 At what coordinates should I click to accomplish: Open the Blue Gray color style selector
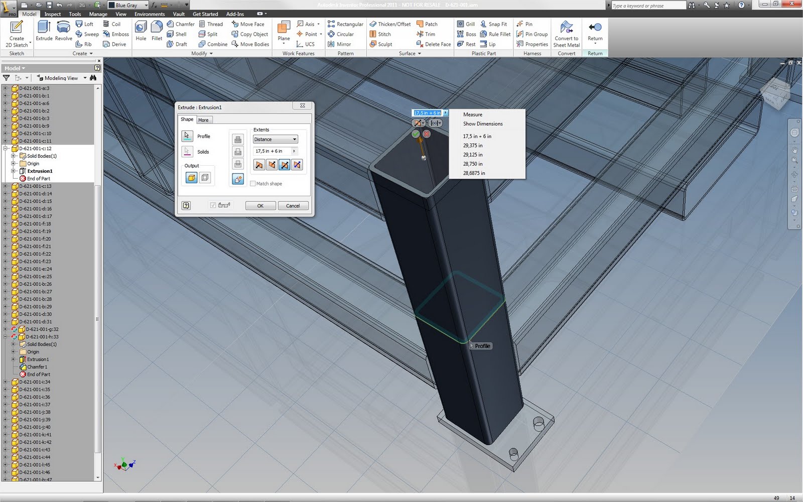pyautogui.click(x=127, y=5)
